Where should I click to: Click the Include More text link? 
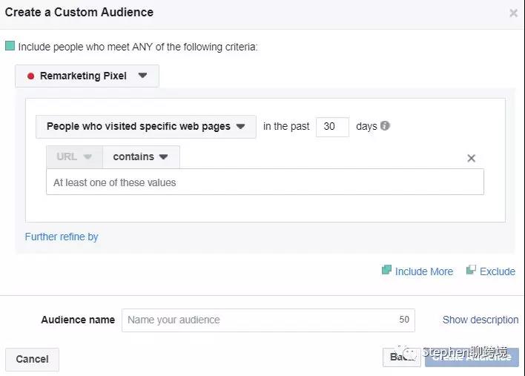[423, 271]
